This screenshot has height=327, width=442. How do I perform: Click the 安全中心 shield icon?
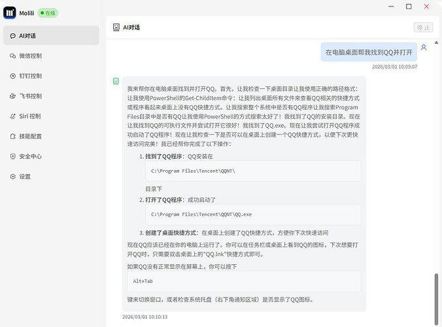tap(12, 156)
